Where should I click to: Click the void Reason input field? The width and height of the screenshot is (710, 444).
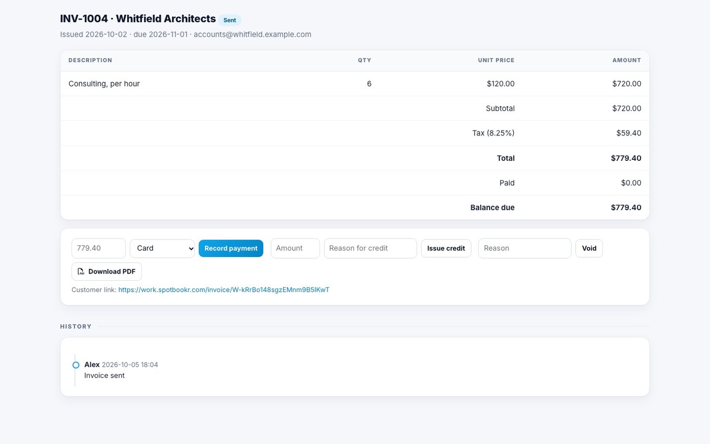pyautogui.click(x=525, y=248)
